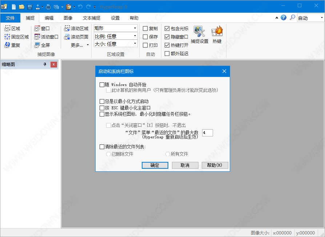325x237 pixels.
Task: Start a 区域 region capture
Action: coord(12,29)
